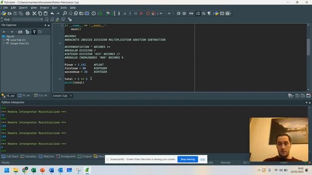
Task: Expand the Google Drive tree node
Action: (4, 43)
